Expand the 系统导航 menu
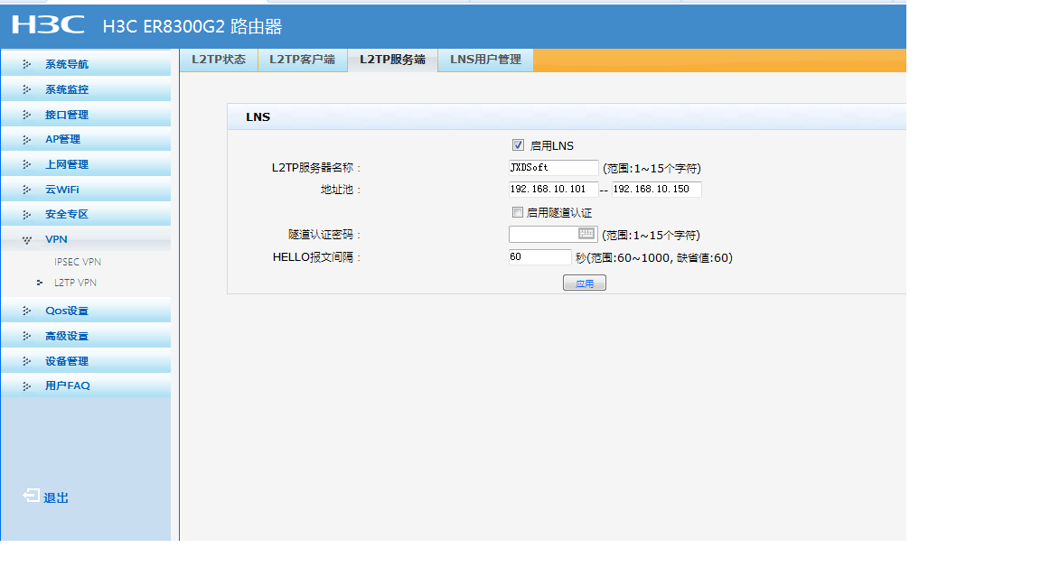This screenshot has height=585, width=1041. click(x=86, y=64)
